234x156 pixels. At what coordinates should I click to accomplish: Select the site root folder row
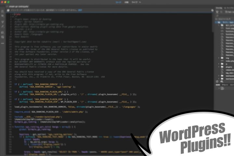coord(225,22)
